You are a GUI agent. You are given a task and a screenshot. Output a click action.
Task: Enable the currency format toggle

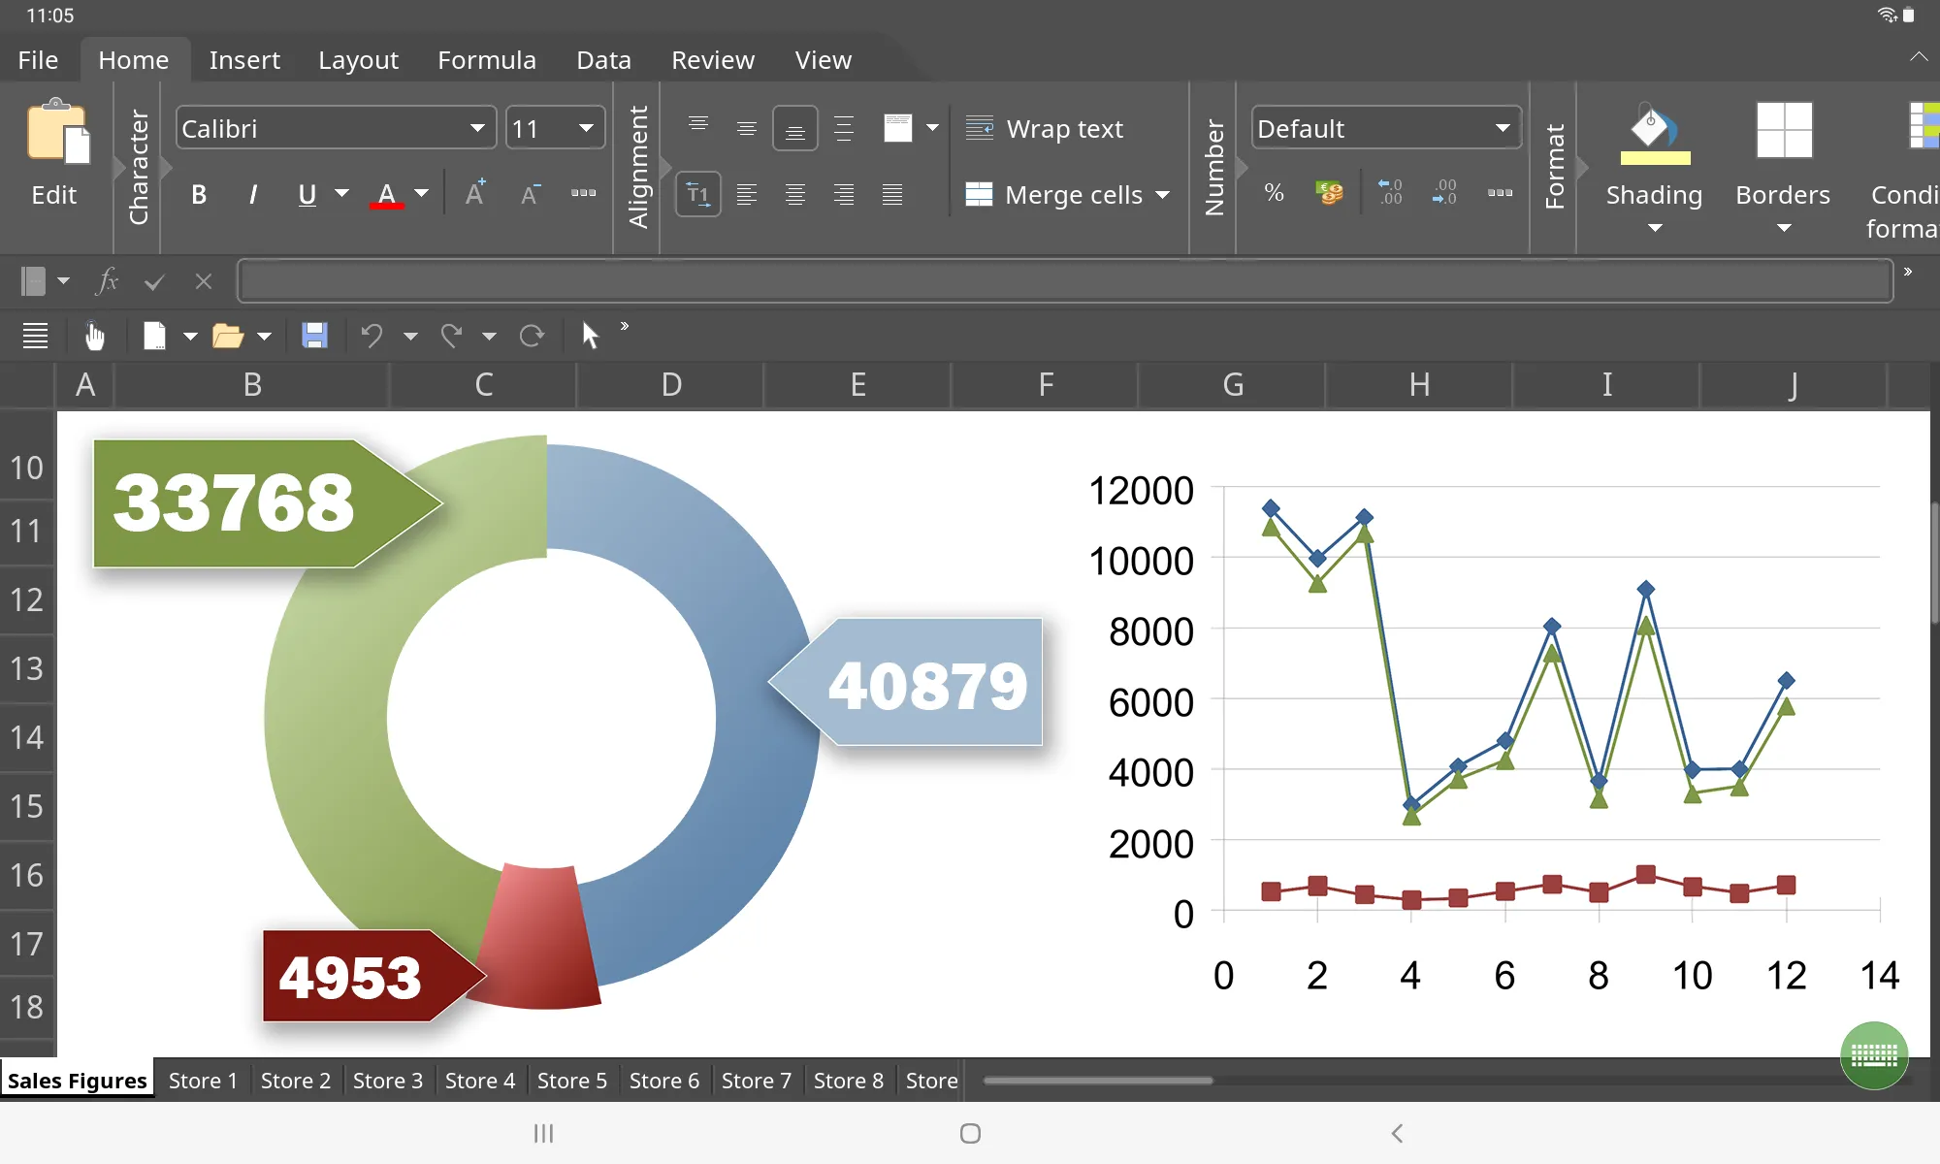pos(1329,193)
